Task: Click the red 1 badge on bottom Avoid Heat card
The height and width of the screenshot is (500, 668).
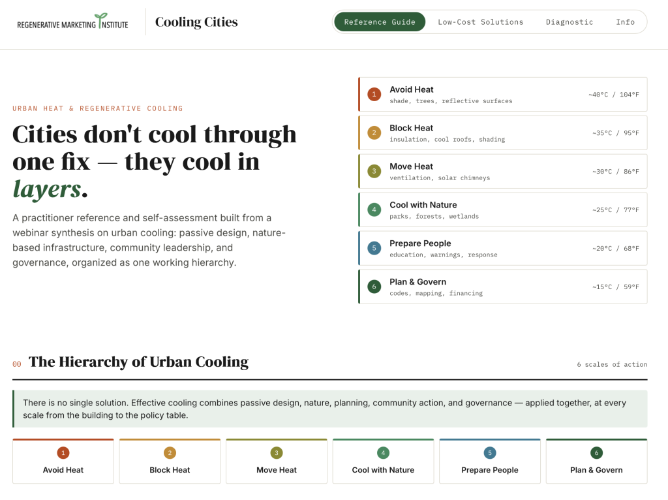Action: pyautogui.click(x=63, y=453)
